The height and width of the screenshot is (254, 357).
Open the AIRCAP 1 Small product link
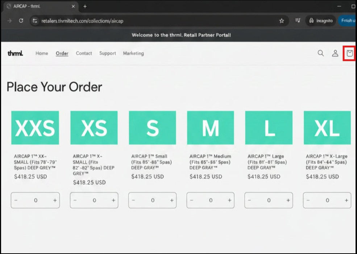coord(151,162)
